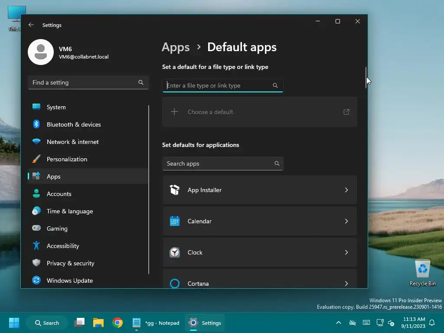Open File Explorer from taskbar

point(98,323)
